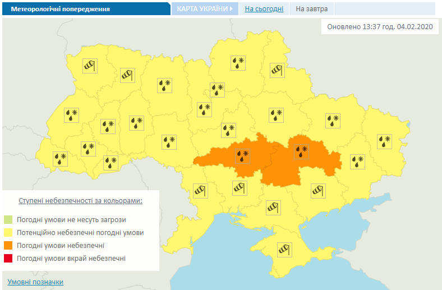Open the На завтра tab
The width and height of the screenshot is (442, 290).
[312, 9]
